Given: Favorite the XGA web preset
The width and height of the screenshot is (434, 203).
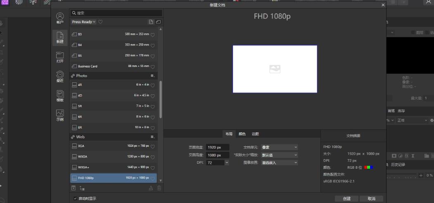Looking at the screenshot, I should (152, 146).
